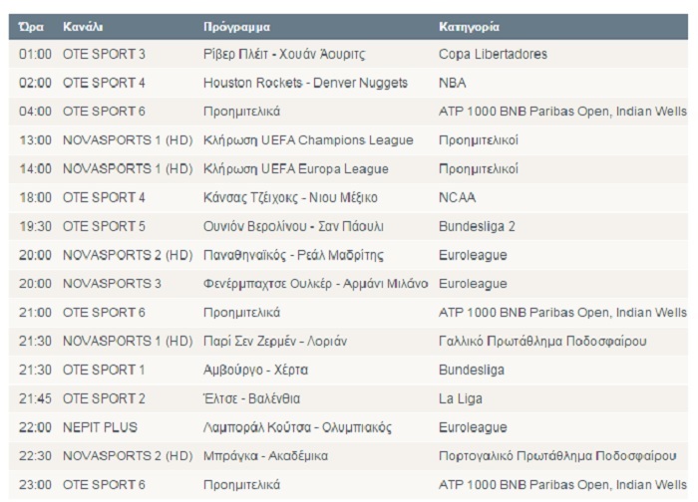Click the Copa Libertadores category
This screenshot has width=698, height=502.
pos(493,54)
